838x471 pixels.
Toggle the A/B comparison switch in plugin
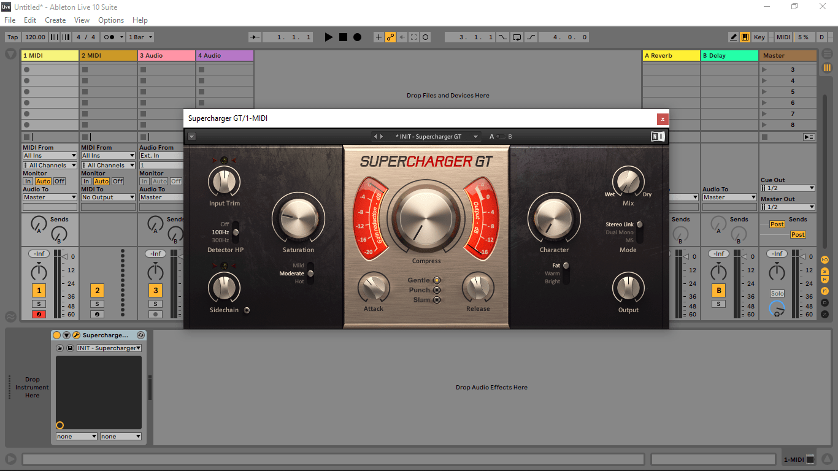coord(501,137)
